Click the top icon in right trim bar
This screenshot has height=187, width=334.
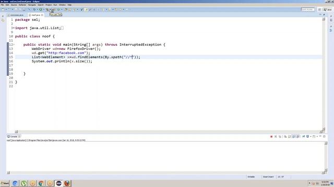(331, 16)
